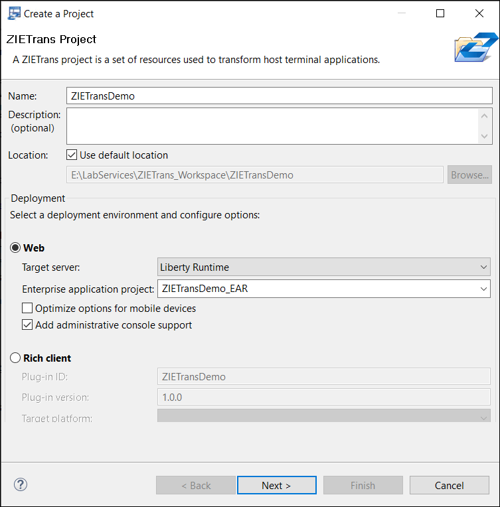This screenshot has height=507, width=500.
Task: Close the Create a Project dialog
Action: pos(479,13)
